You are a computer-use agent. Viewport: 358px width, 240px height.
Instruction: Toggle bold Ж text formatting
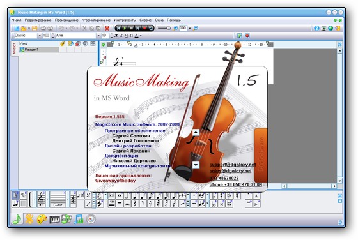click(x=116, y=36)
